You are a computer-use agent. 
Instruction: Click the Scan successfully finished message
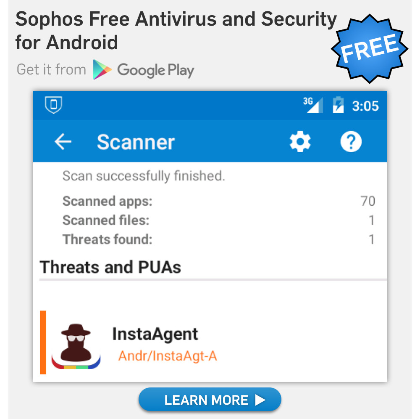144,176
